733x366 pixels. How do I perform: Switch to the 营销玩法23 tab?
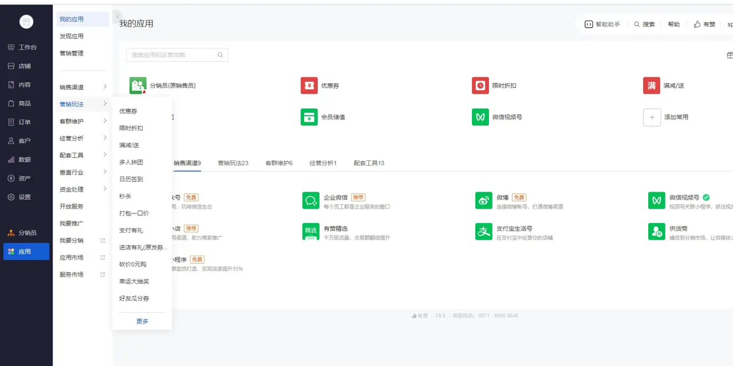click(x=232, y=163)
